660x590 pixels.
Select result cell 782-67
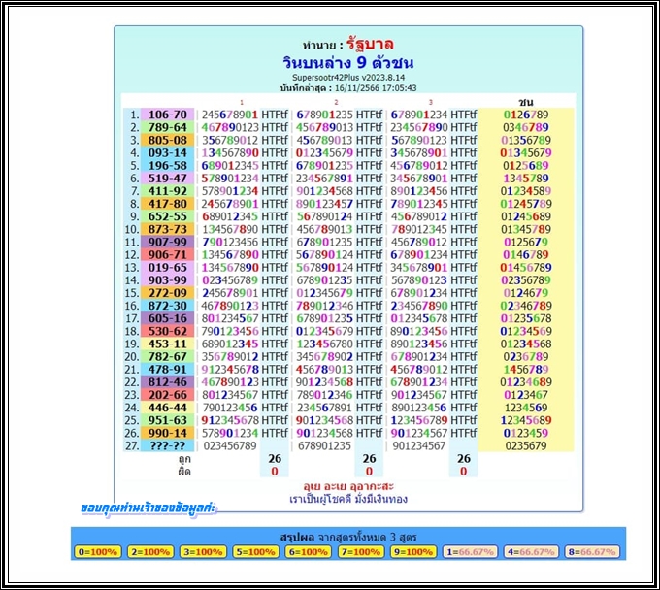click(168, 356)
